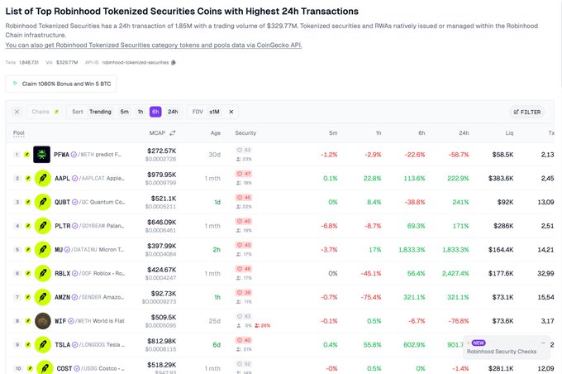The height and width of the screenshot is (374, 562).
Task: Click the Pool column header
Action: point(19,133)
